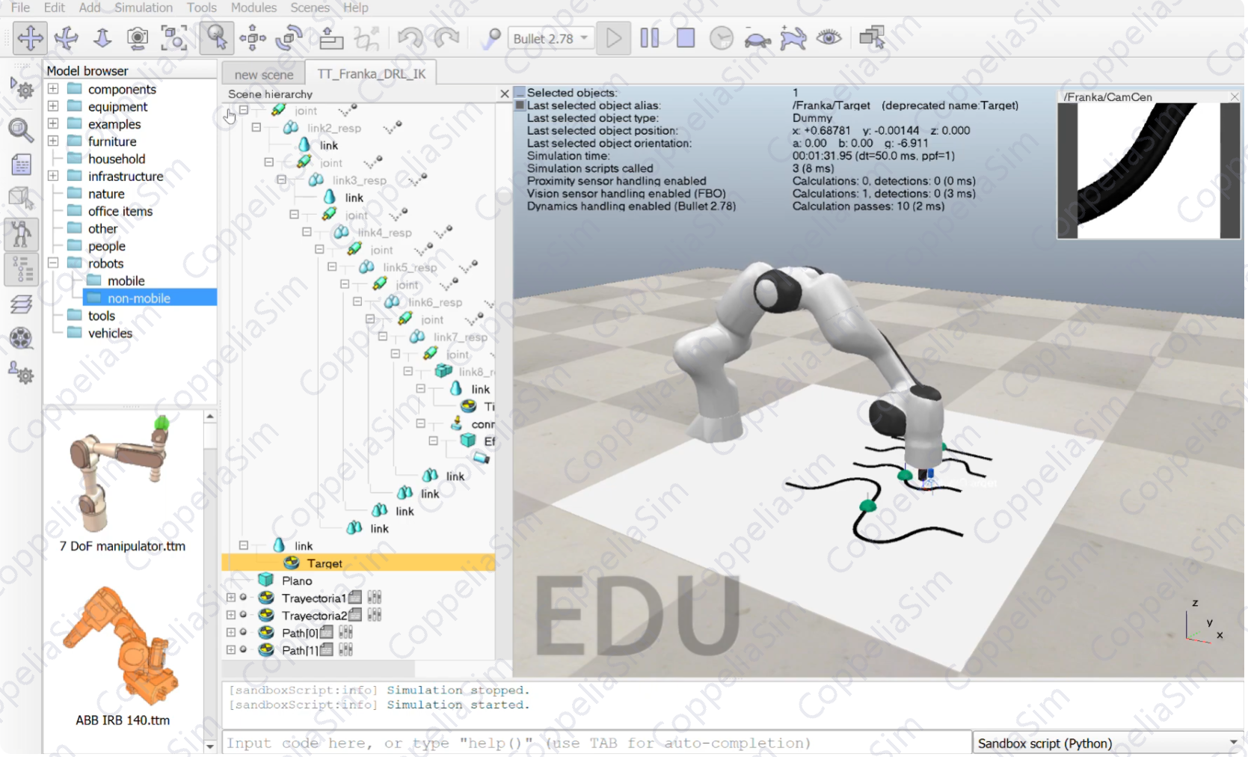This screenshot has width=1248, height=757.
Task: Select the object rotate tool
Action: pos(289,37)
